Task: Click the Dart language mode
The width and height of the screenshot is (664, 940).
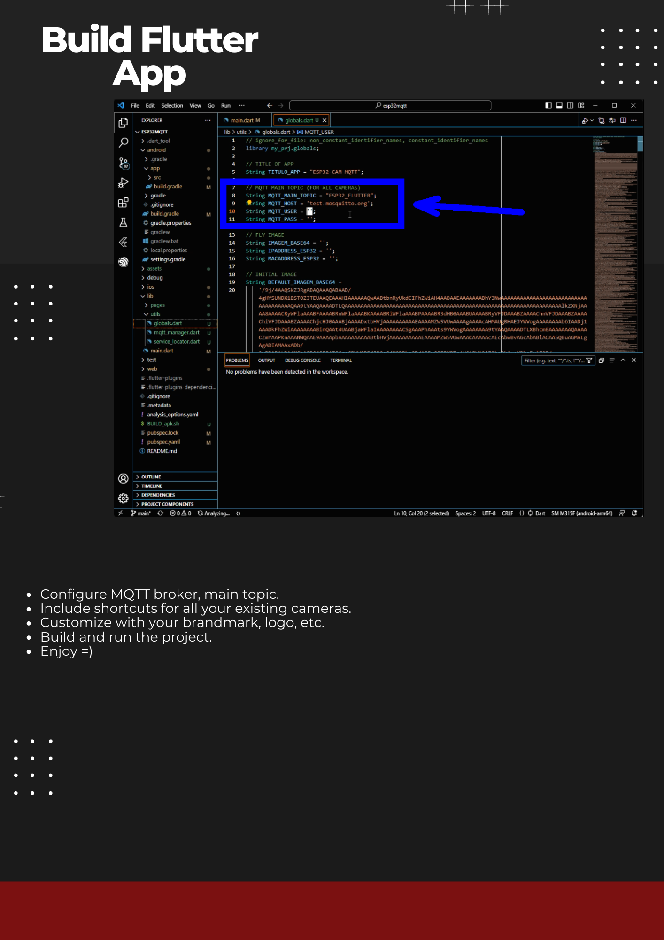Action: (540, 513)
